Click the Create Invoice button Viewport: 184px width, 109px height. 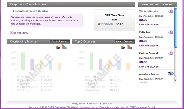coord(60,41)
